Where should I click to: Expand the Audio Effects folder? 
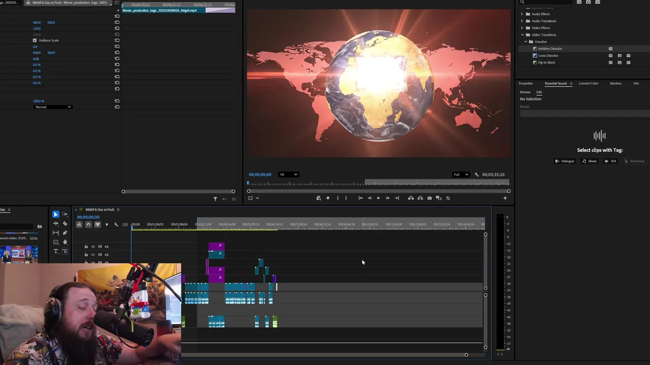coord(522,14)
